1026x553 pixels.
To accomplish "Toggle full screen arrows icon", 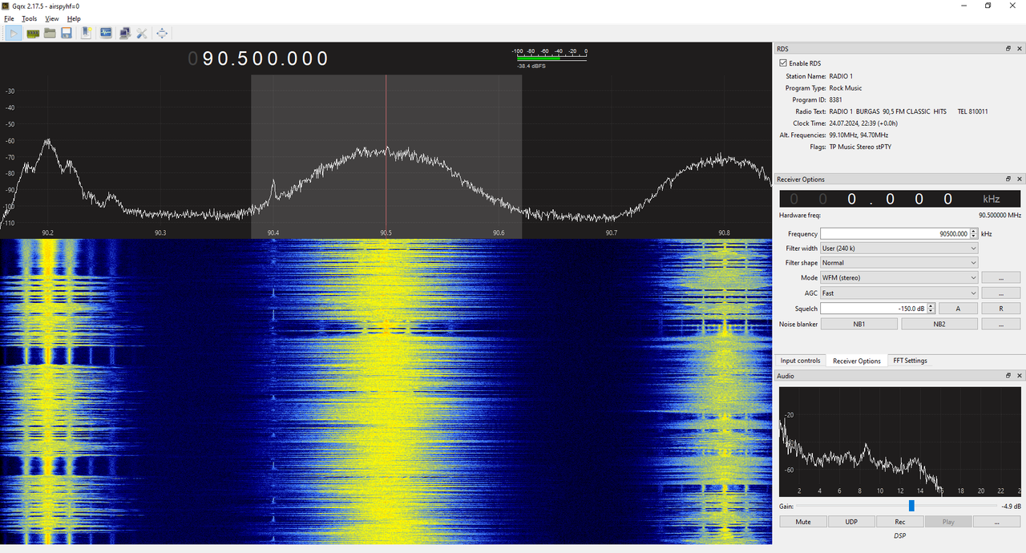I will click(x=162, y=33).
